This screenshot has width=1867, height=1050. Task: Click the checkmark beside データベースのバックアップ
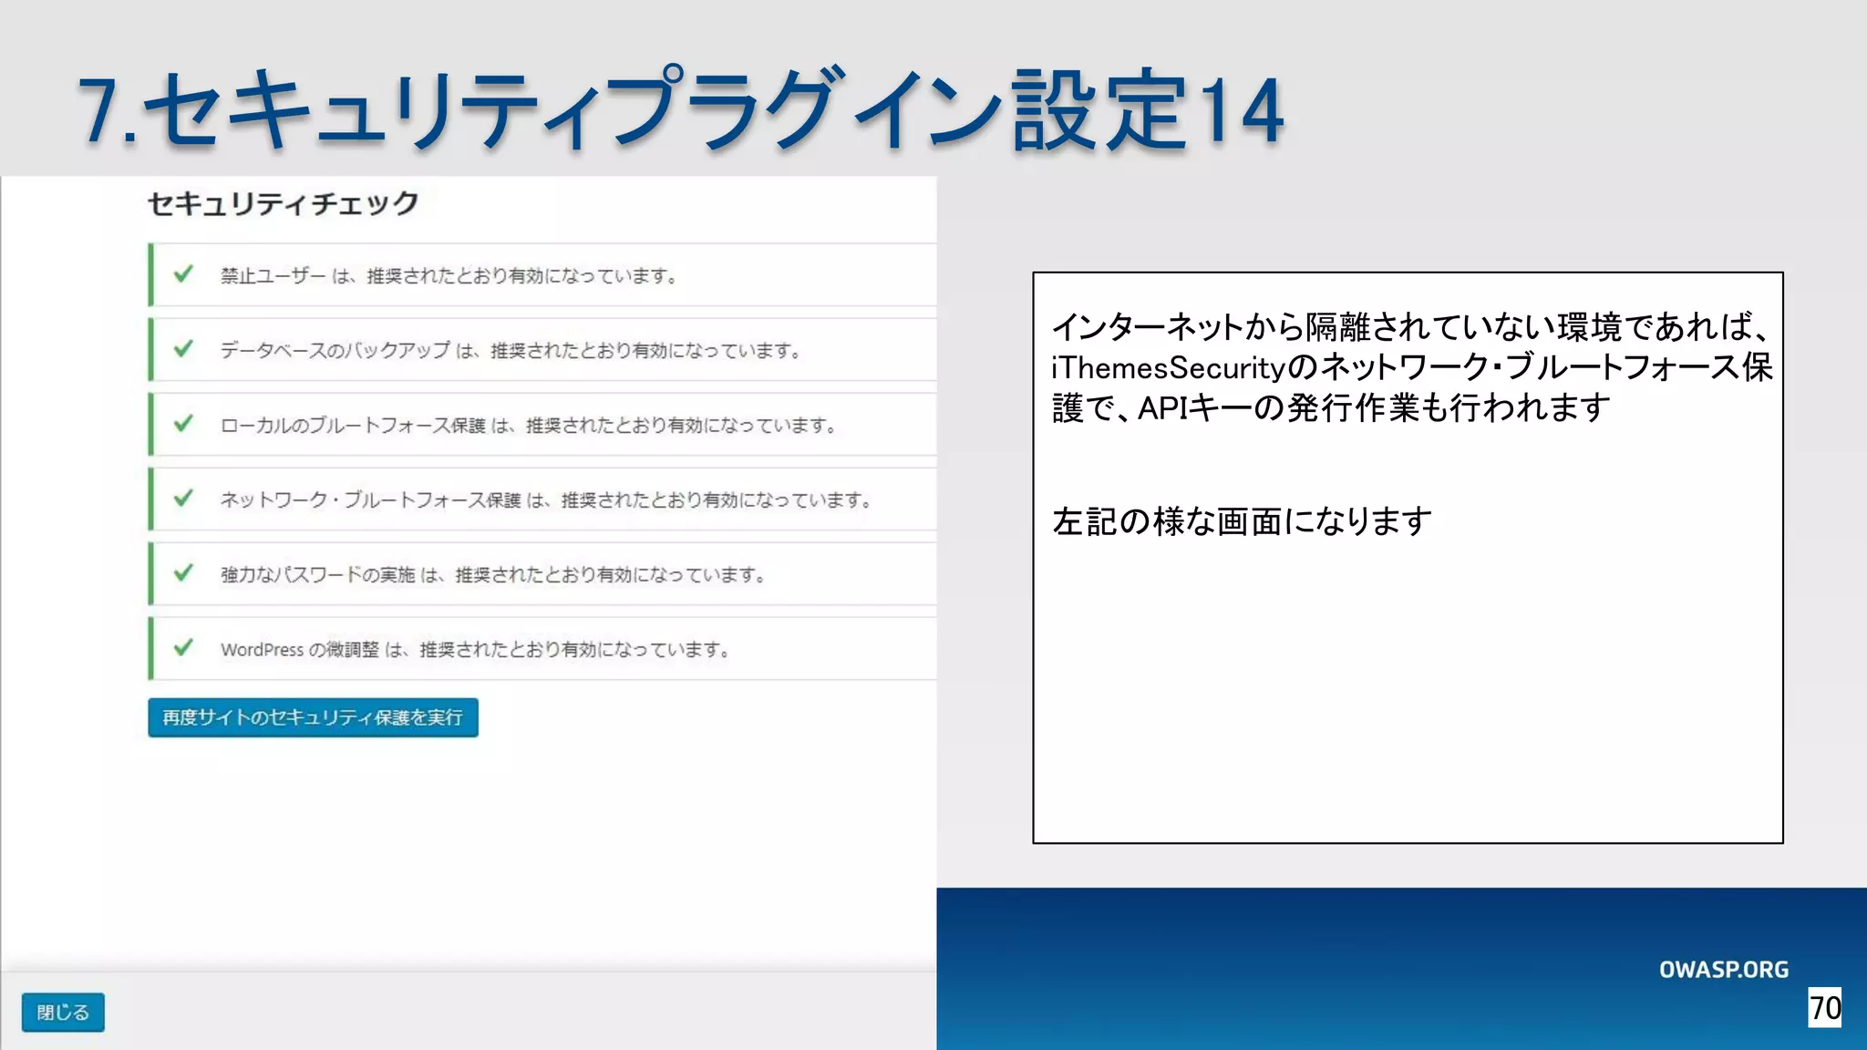pos(183,349)
